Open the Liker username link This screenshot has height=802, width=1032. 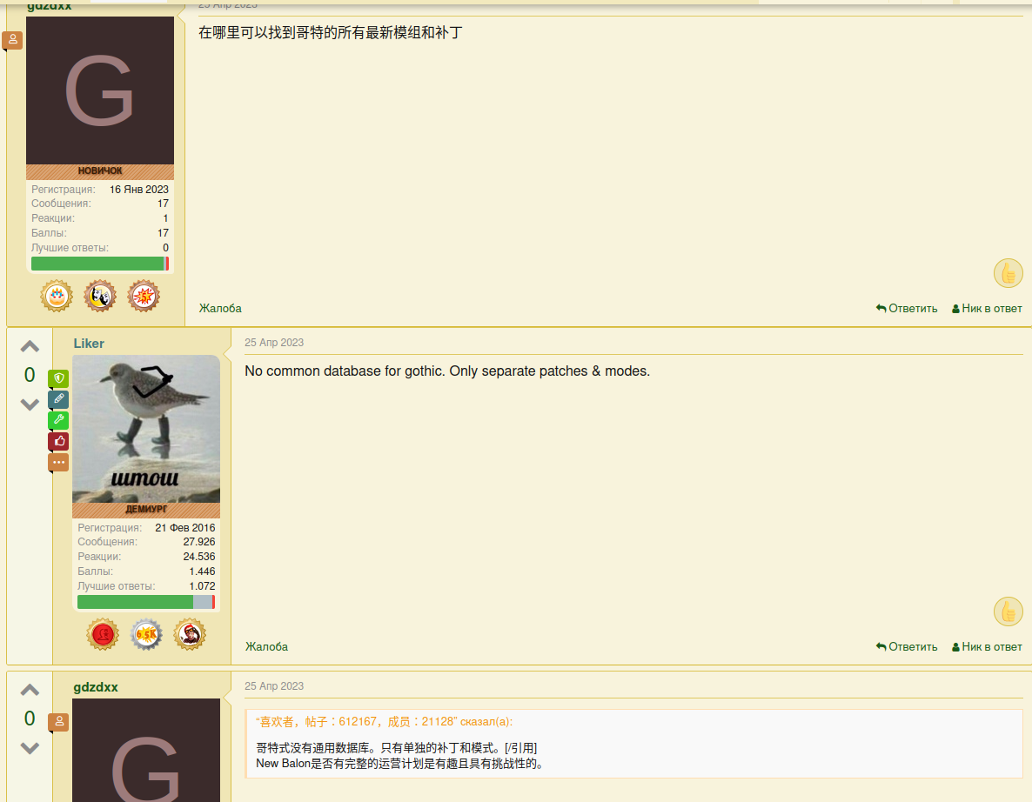coord(89,344)
